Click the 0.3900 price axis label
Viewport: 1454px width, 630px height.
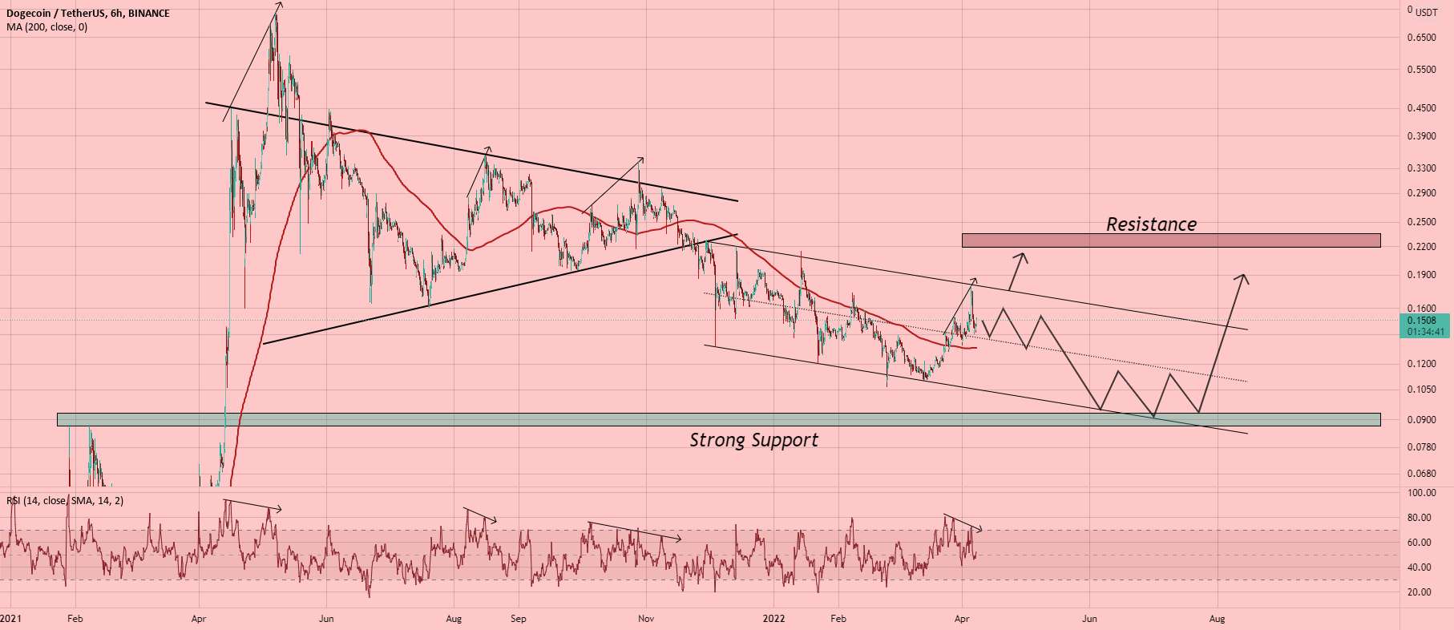(1421, 136)
